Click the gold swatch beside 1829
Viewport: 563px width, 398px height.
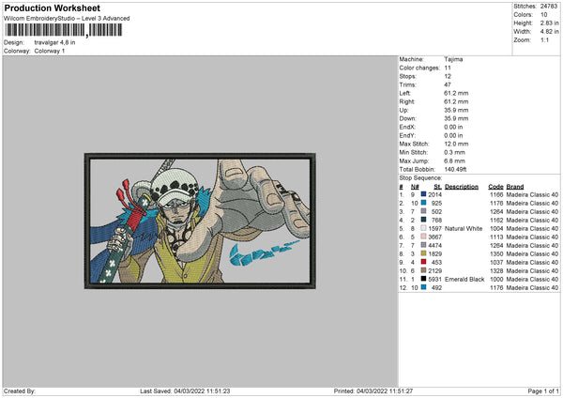[x=424, y=253]
